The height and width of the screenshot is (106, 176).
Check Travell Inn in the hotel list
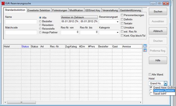(x=151, y=94)
